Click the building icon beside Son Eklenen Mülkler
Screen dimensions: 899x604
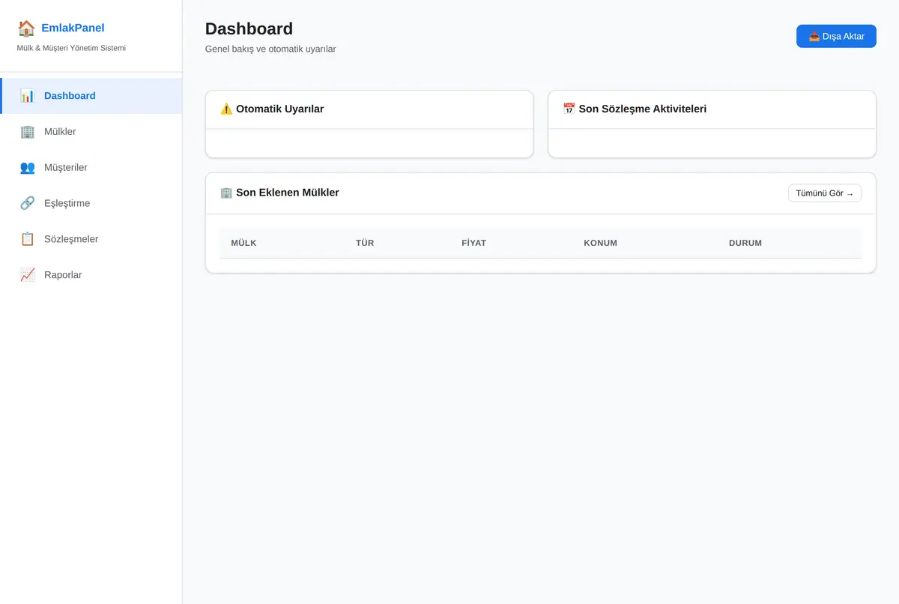point(226,193)
